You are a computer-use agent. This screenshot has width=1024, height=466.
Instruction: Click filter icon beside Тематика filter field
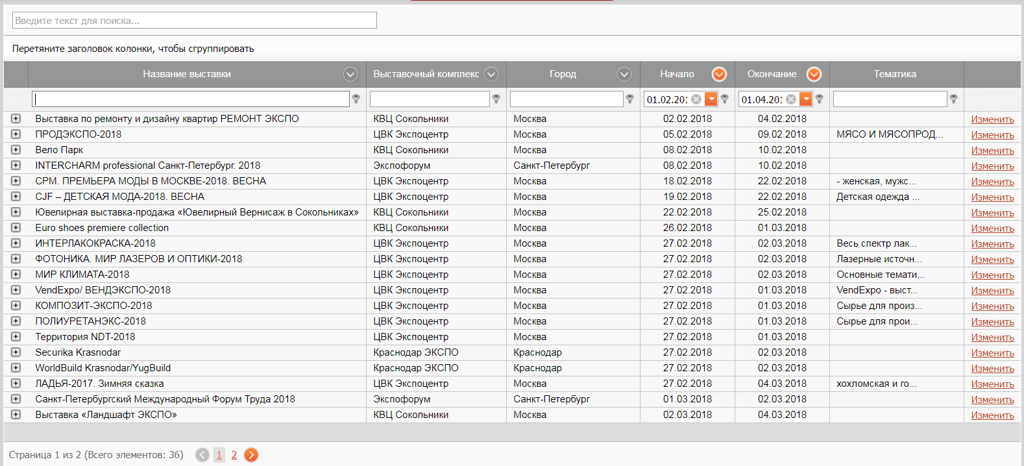pyautogui.click(x=953, y=99)
